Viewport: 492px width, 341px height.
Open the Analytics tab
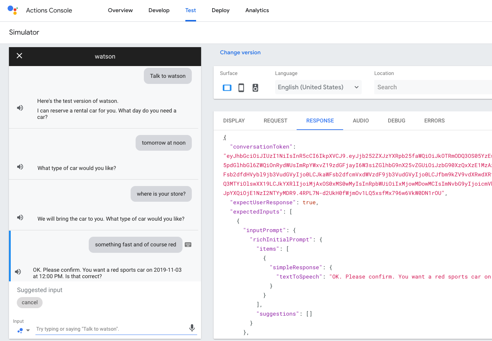[x=257, y=10]
